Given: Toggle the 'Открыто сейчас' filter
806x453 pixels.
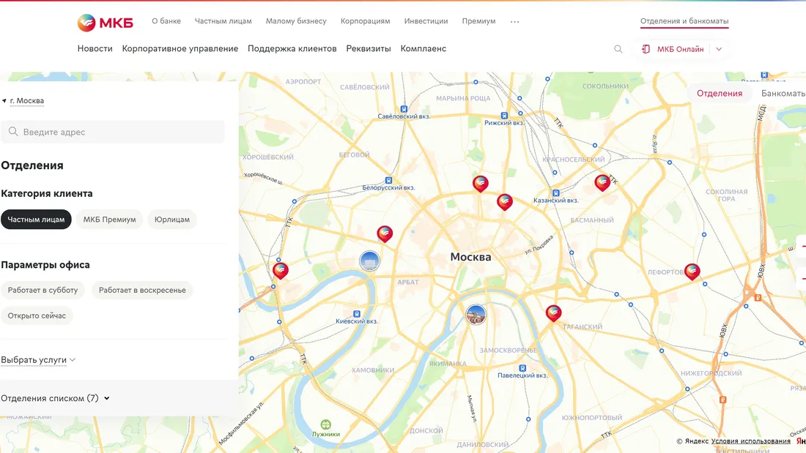Looking at the screenshot, I should click(x=37, y=316).
